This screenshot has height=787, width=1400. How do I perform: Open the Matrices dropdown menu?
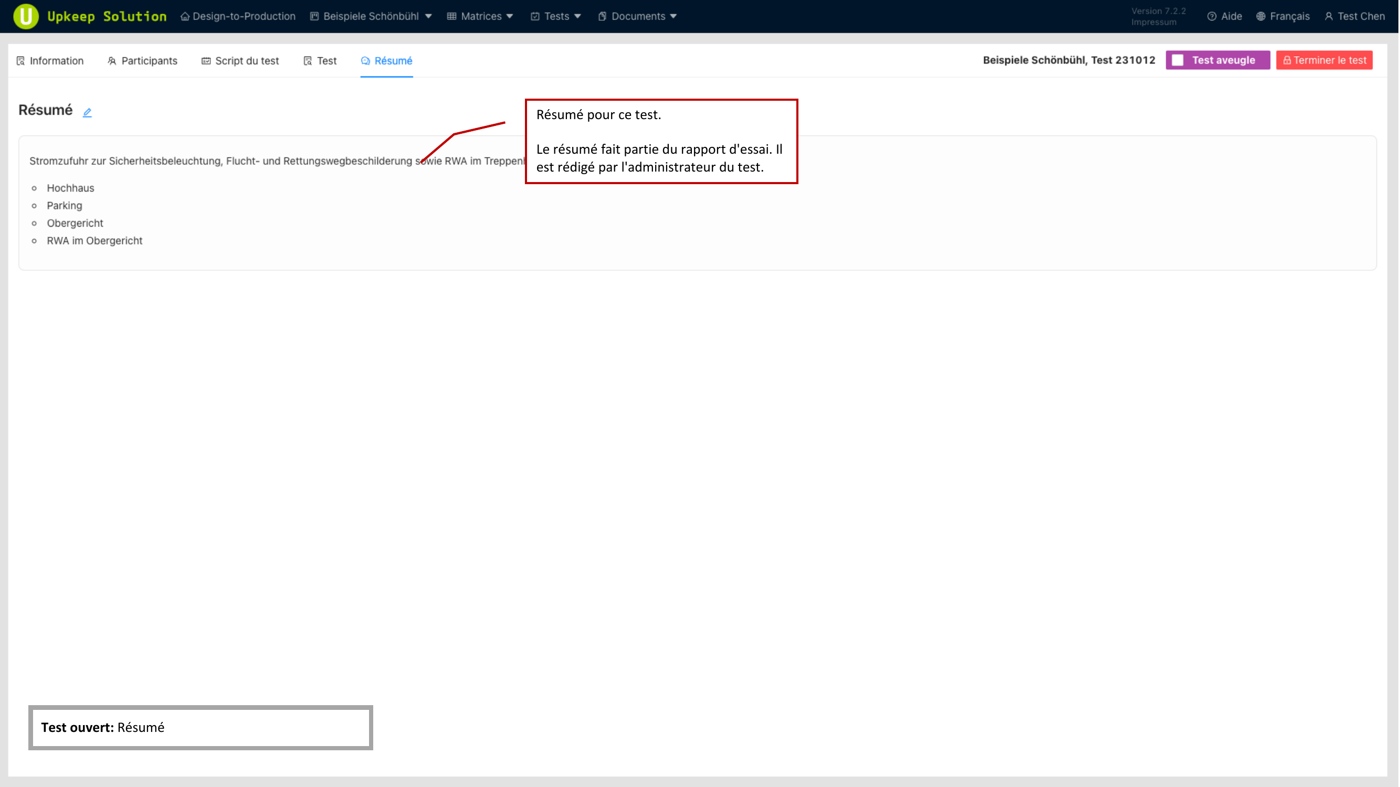tap(480, 16)
